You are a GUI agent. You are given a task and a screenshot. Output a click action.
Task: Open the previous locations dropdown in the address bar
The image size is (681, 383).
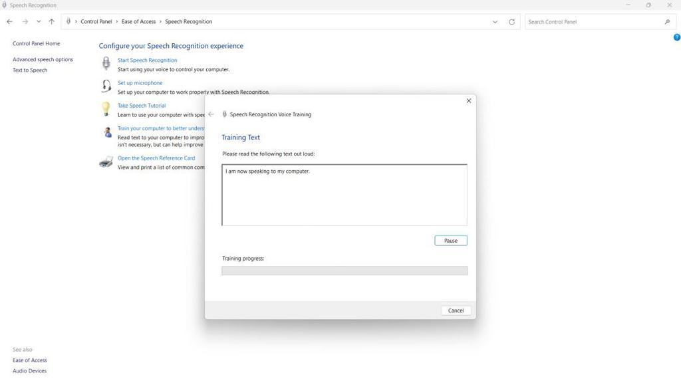click(x=495, y=21)
